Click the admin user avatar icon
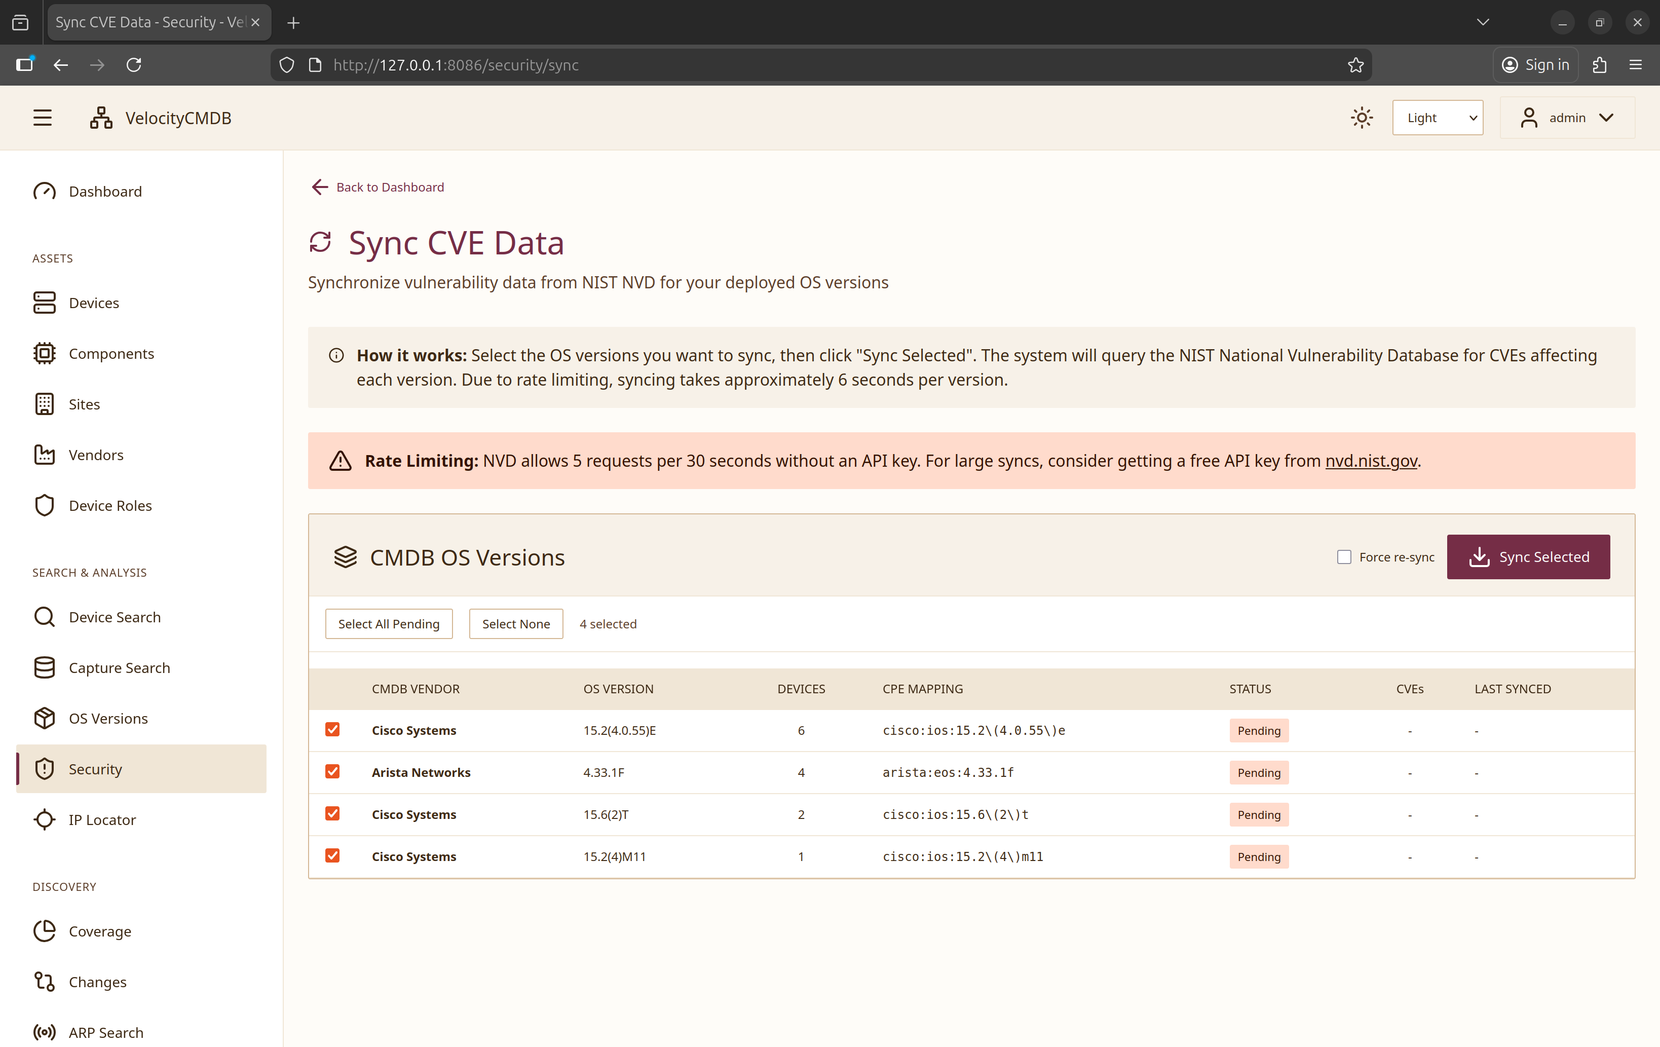This screenshot has height=1047, width=1660. (x=1528, y=118)
